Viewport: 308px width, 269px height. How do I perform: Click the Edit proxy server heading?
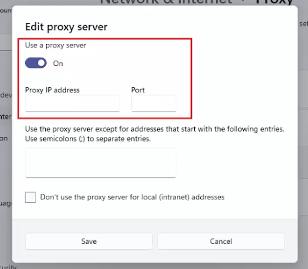click(66, 26)
